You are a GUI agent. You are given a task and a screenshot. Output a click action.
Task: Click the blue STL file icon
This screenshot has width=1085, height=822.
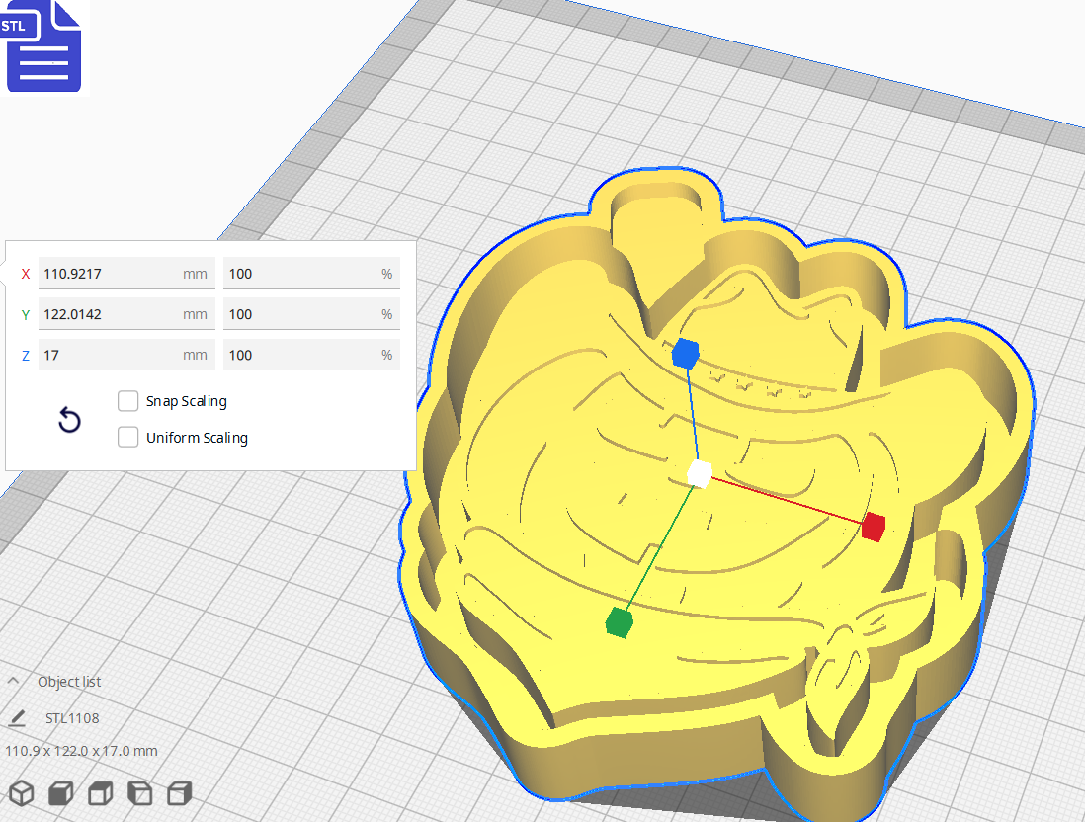(x=43, y=47)
